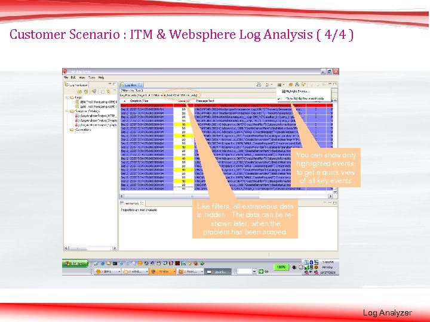The width and height of the screenshot is (430, 322).
Task: Open the Wind... folder taskbar group
Action: tap(135, 272)
